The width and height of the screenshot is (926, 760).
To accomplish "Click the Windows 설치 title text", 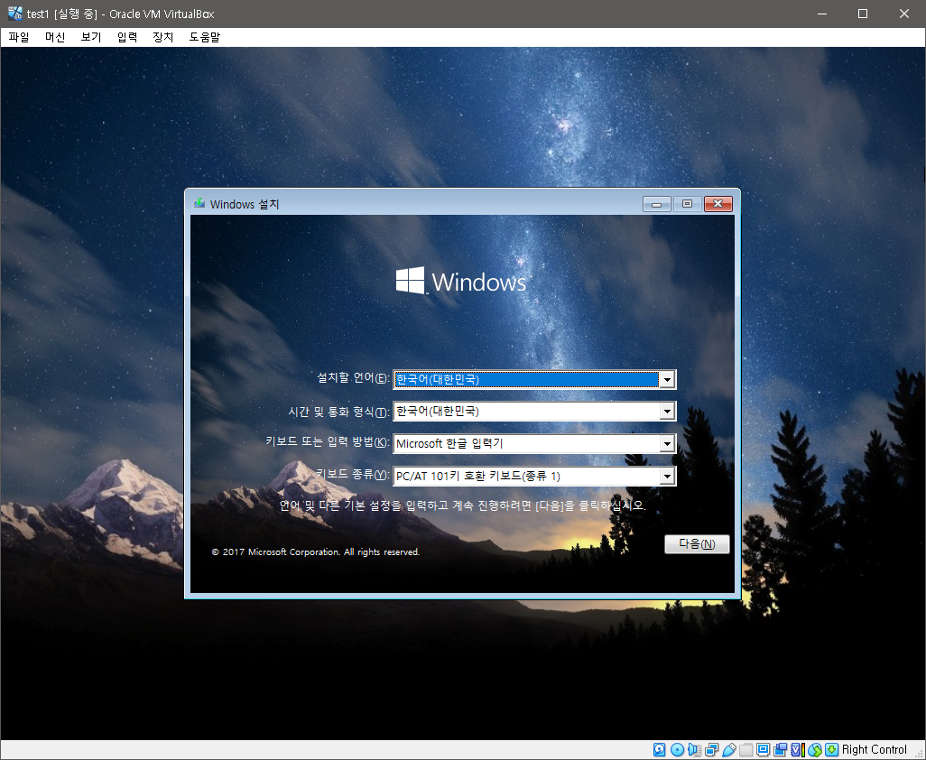I will tap(245, 204).
